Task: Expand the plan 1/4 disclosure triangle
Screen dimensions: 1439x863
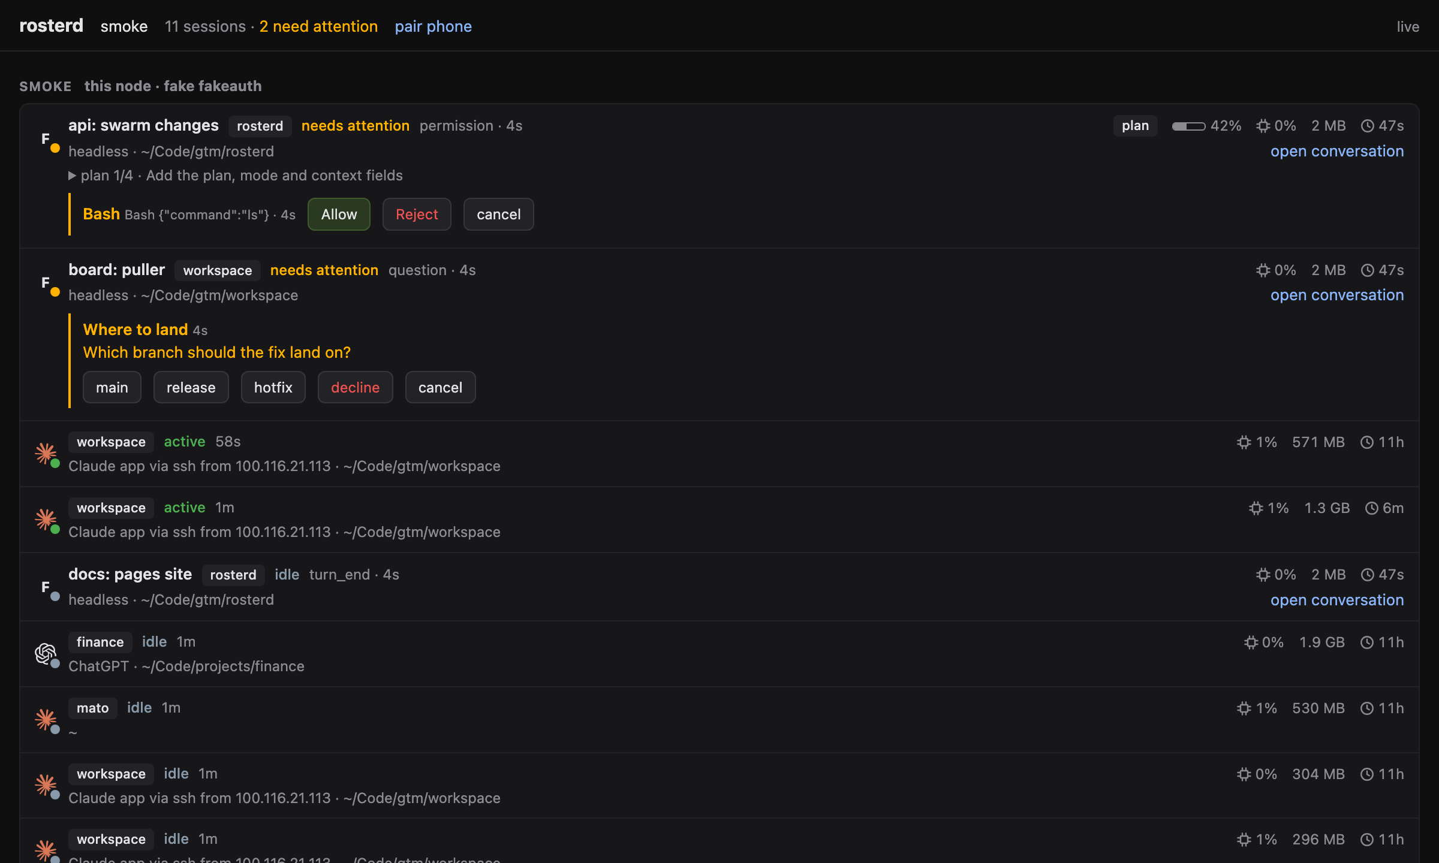Action: pos(72,176)
